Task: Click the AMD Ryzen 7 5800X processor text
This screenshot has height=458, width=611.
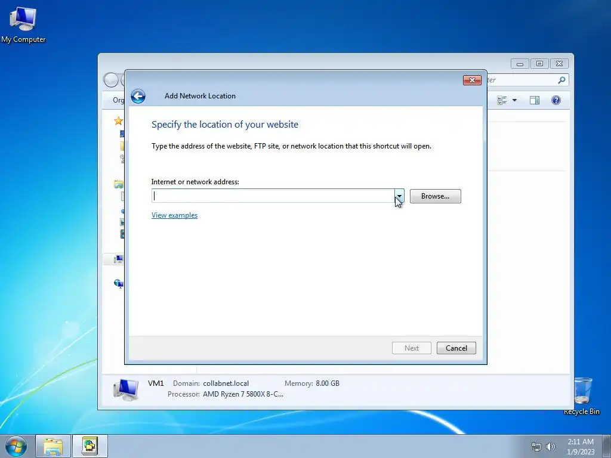Action: [x=243, y=394]
